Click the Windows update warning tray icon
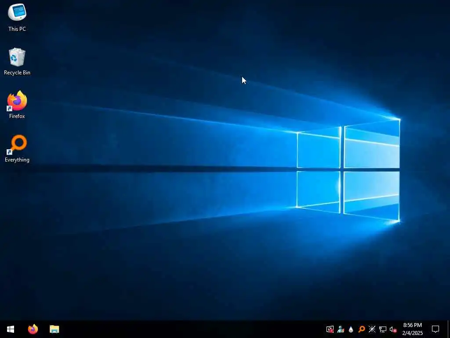The width and height of the screenshot is (450, 338). (x=330, y=329)
